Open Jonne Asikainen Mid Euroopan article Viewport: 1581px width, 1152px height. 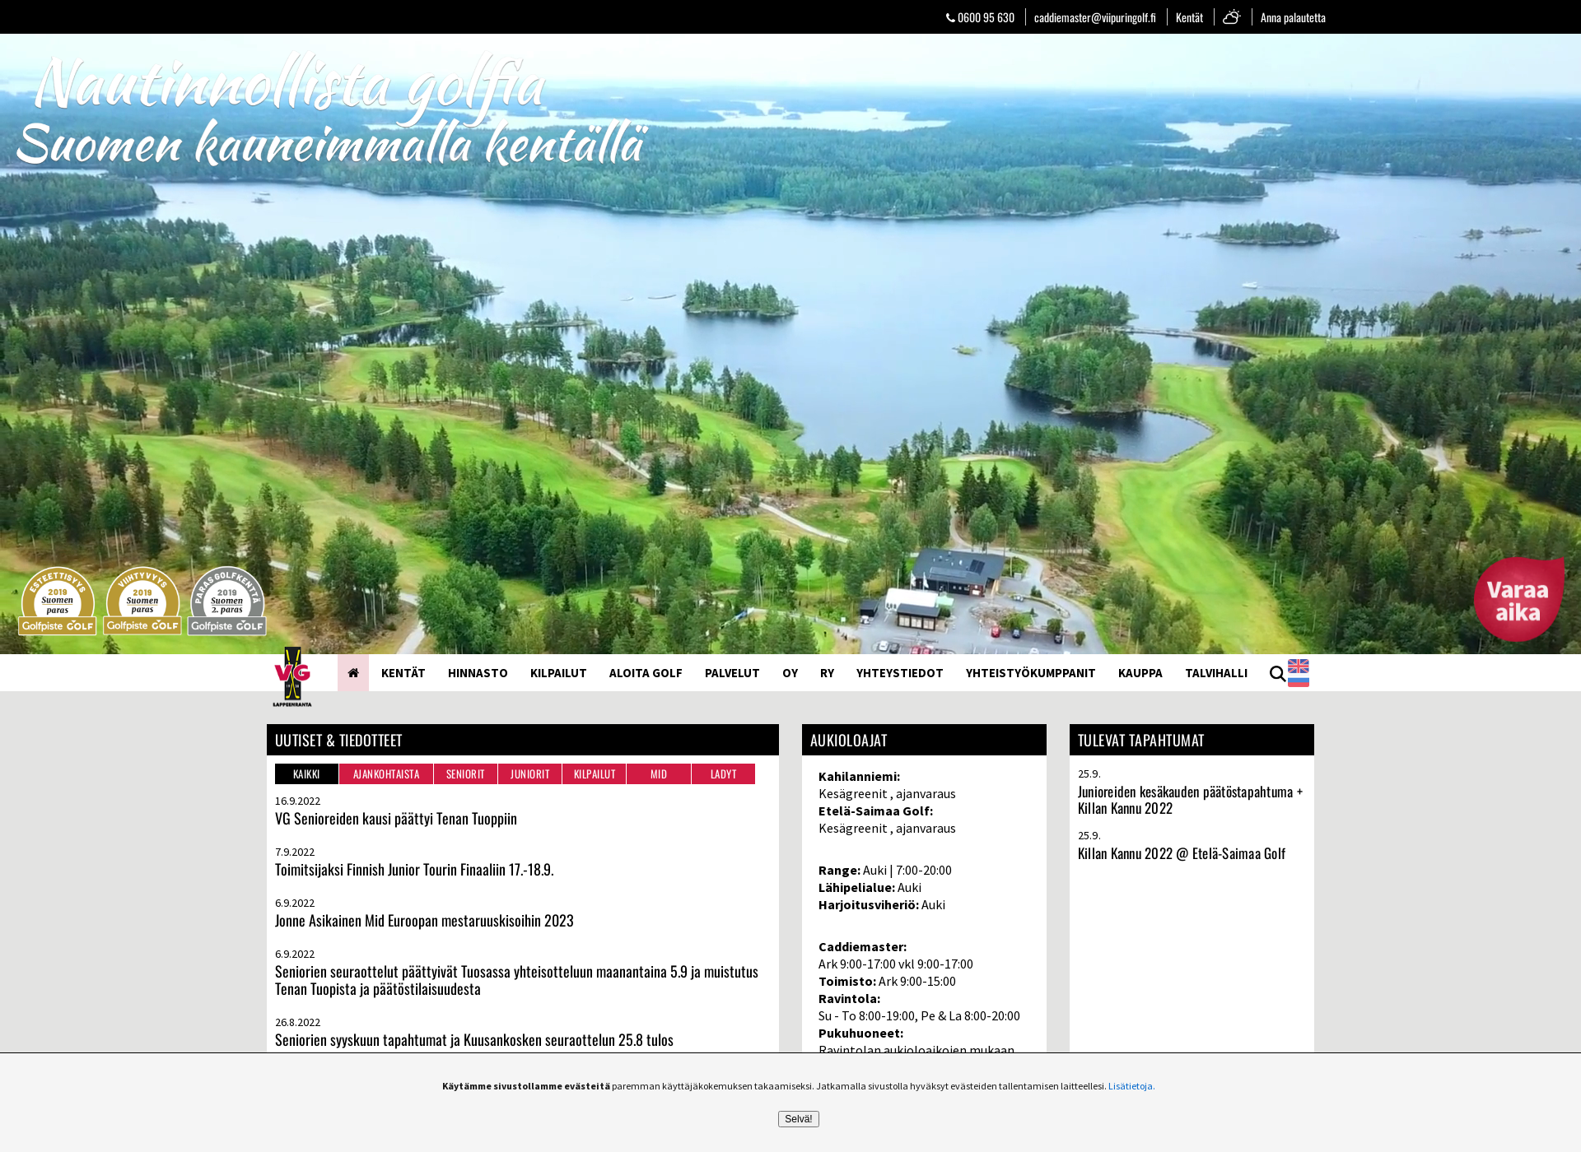coord(424,921)
